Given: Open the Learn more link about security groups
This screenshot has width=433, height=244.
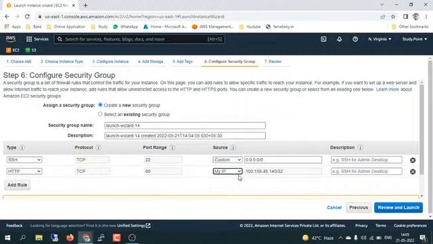Looking at the screenshot, I should [388, 89].
